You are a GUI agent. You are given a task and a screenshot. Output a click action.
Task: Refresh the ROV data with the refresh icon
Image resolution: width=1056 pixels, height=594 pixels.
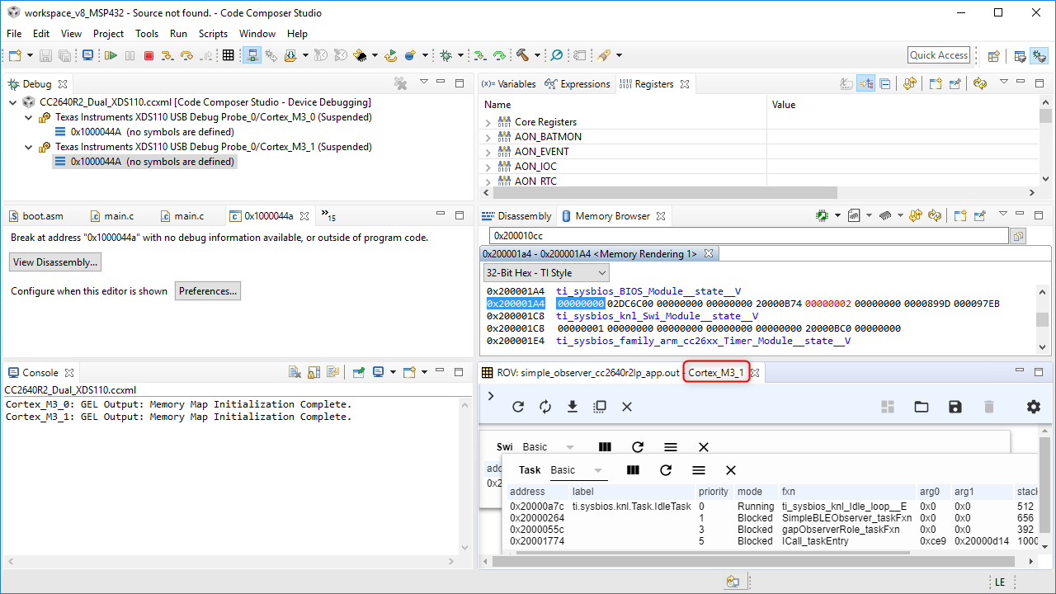point(518,406)
